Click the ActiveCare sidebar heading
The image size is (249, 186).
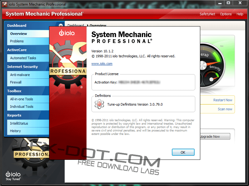17,50
